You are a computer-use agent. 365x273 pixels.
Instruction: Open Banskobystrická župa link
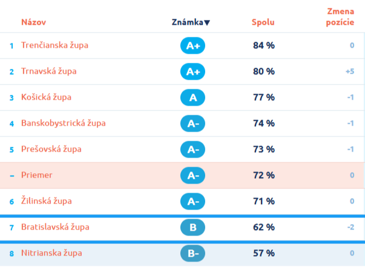point(64,123)
